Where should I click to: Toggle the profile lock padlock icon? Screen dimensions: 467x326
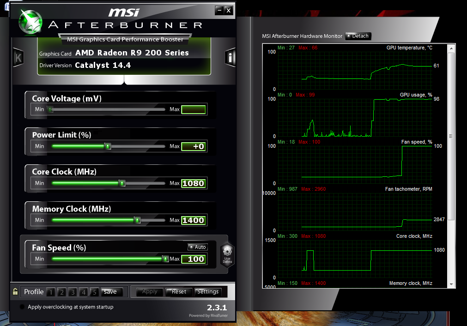click(15, 291)
